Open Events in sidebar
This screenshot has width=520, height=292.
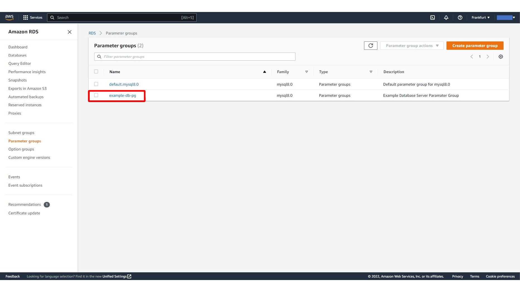(x=14, y=177)
